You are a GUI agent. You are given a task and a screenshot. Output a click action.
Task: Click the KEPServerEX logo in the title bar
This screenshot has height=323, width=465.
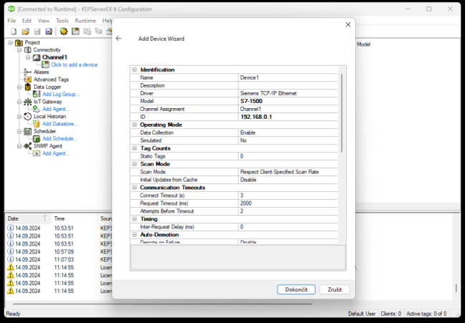click(x=11, y=9)
